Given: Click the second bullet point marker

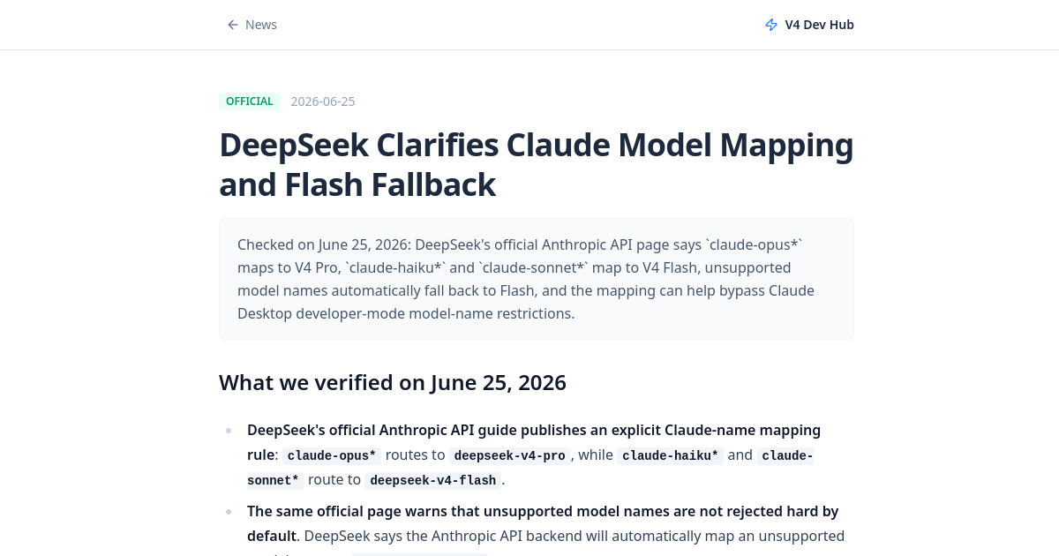Looking at the screenshot, I should (x=229, y=512).
